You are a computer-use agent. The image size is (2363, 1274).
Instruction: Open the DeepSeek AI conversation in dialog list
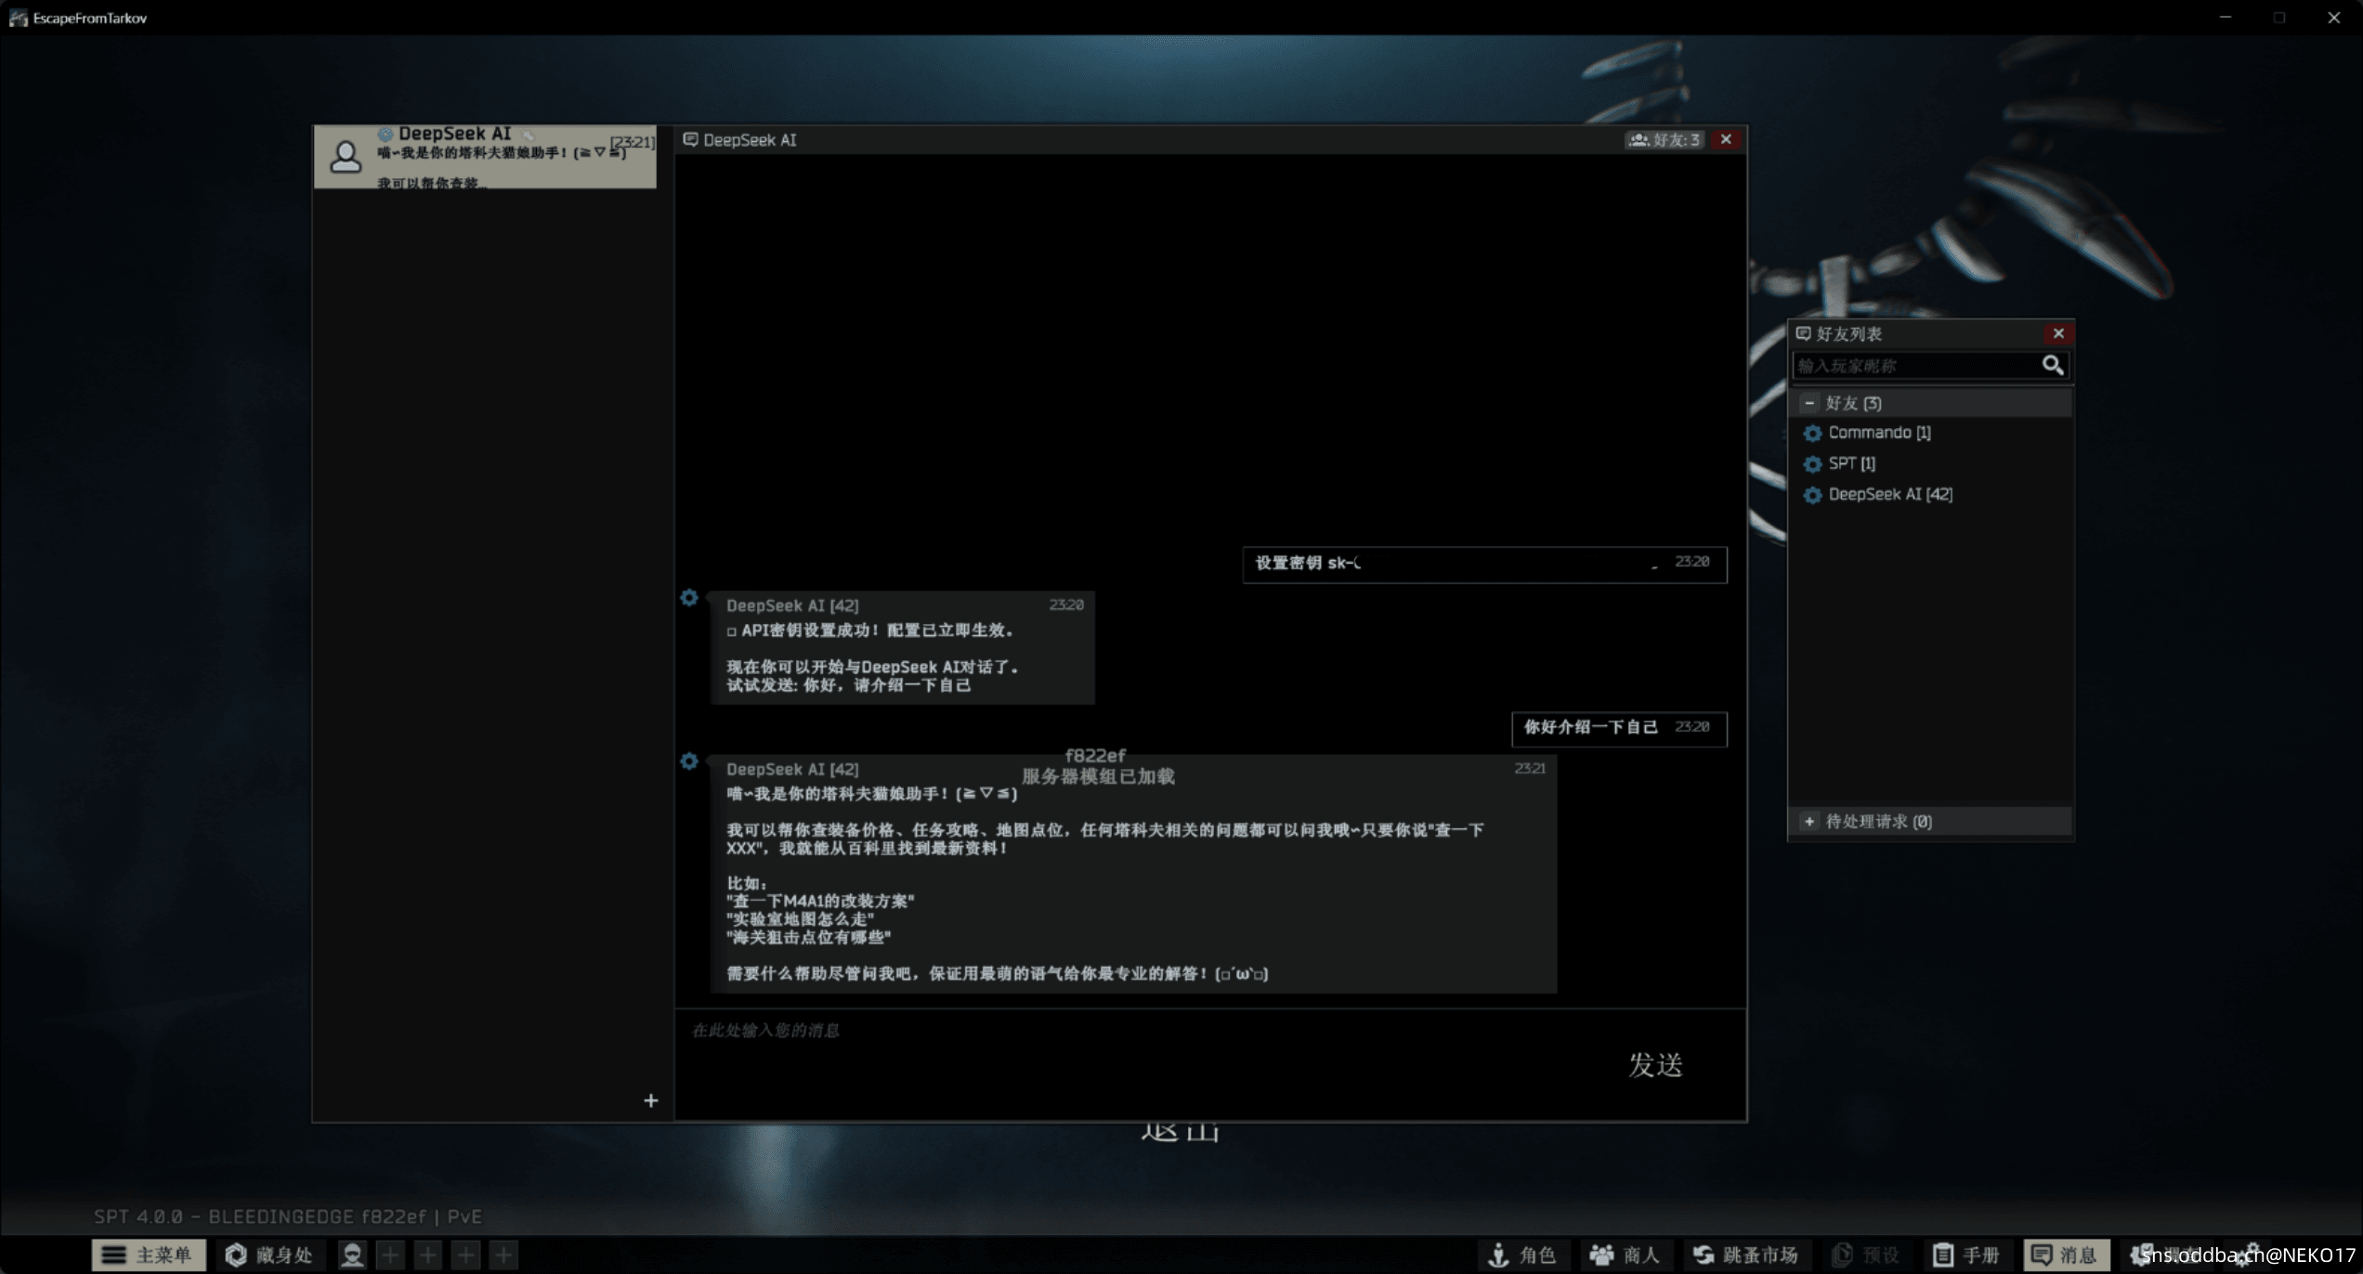click(x=485, y=157)
